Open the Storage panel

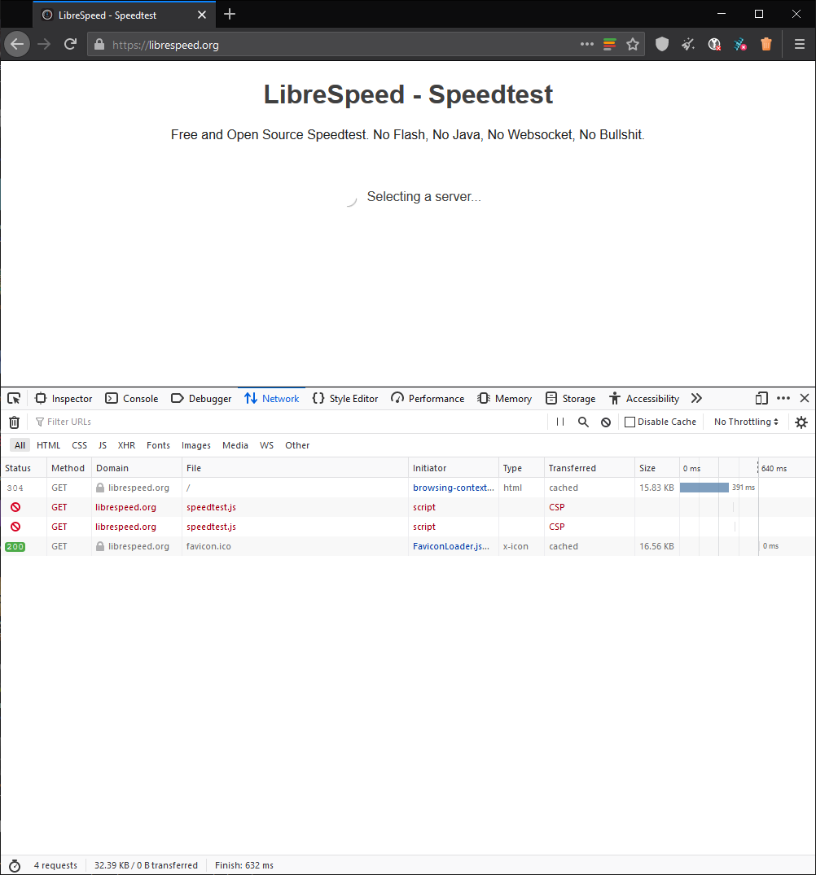tap(570, 398)
